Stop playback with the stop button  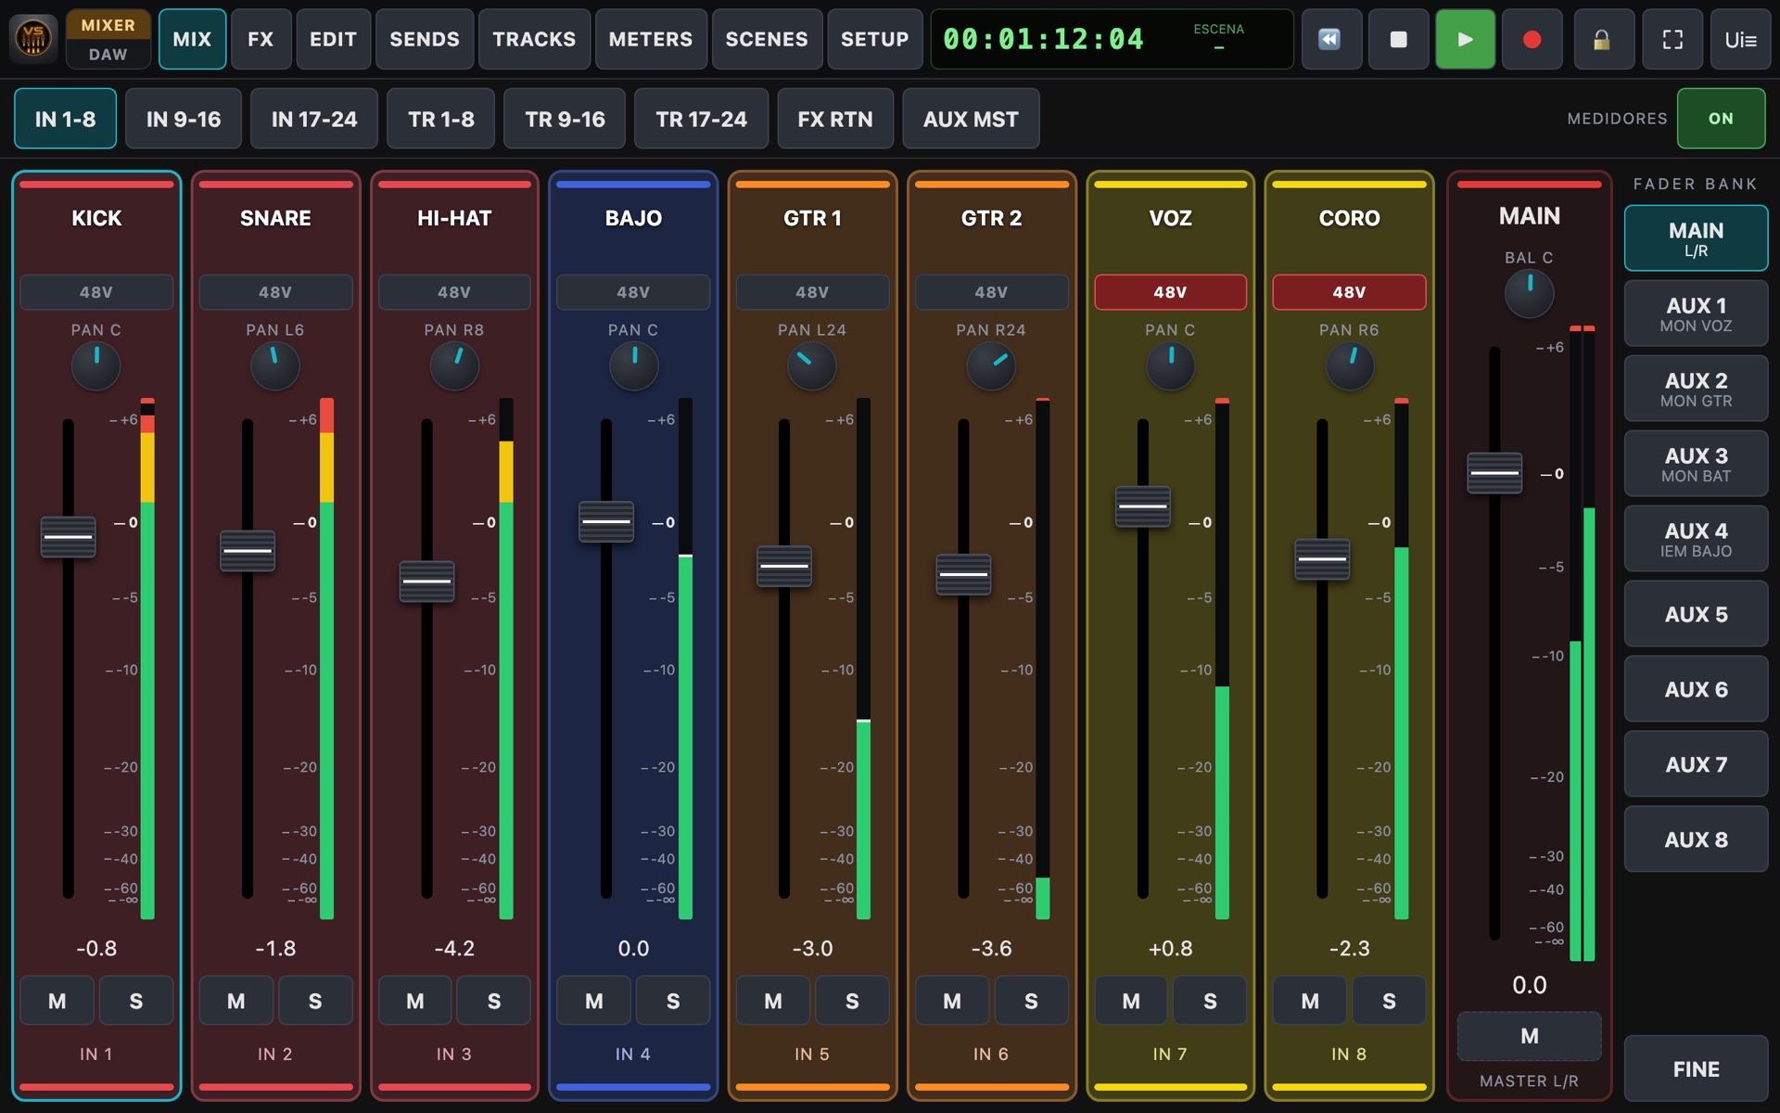coord(1398,39)
